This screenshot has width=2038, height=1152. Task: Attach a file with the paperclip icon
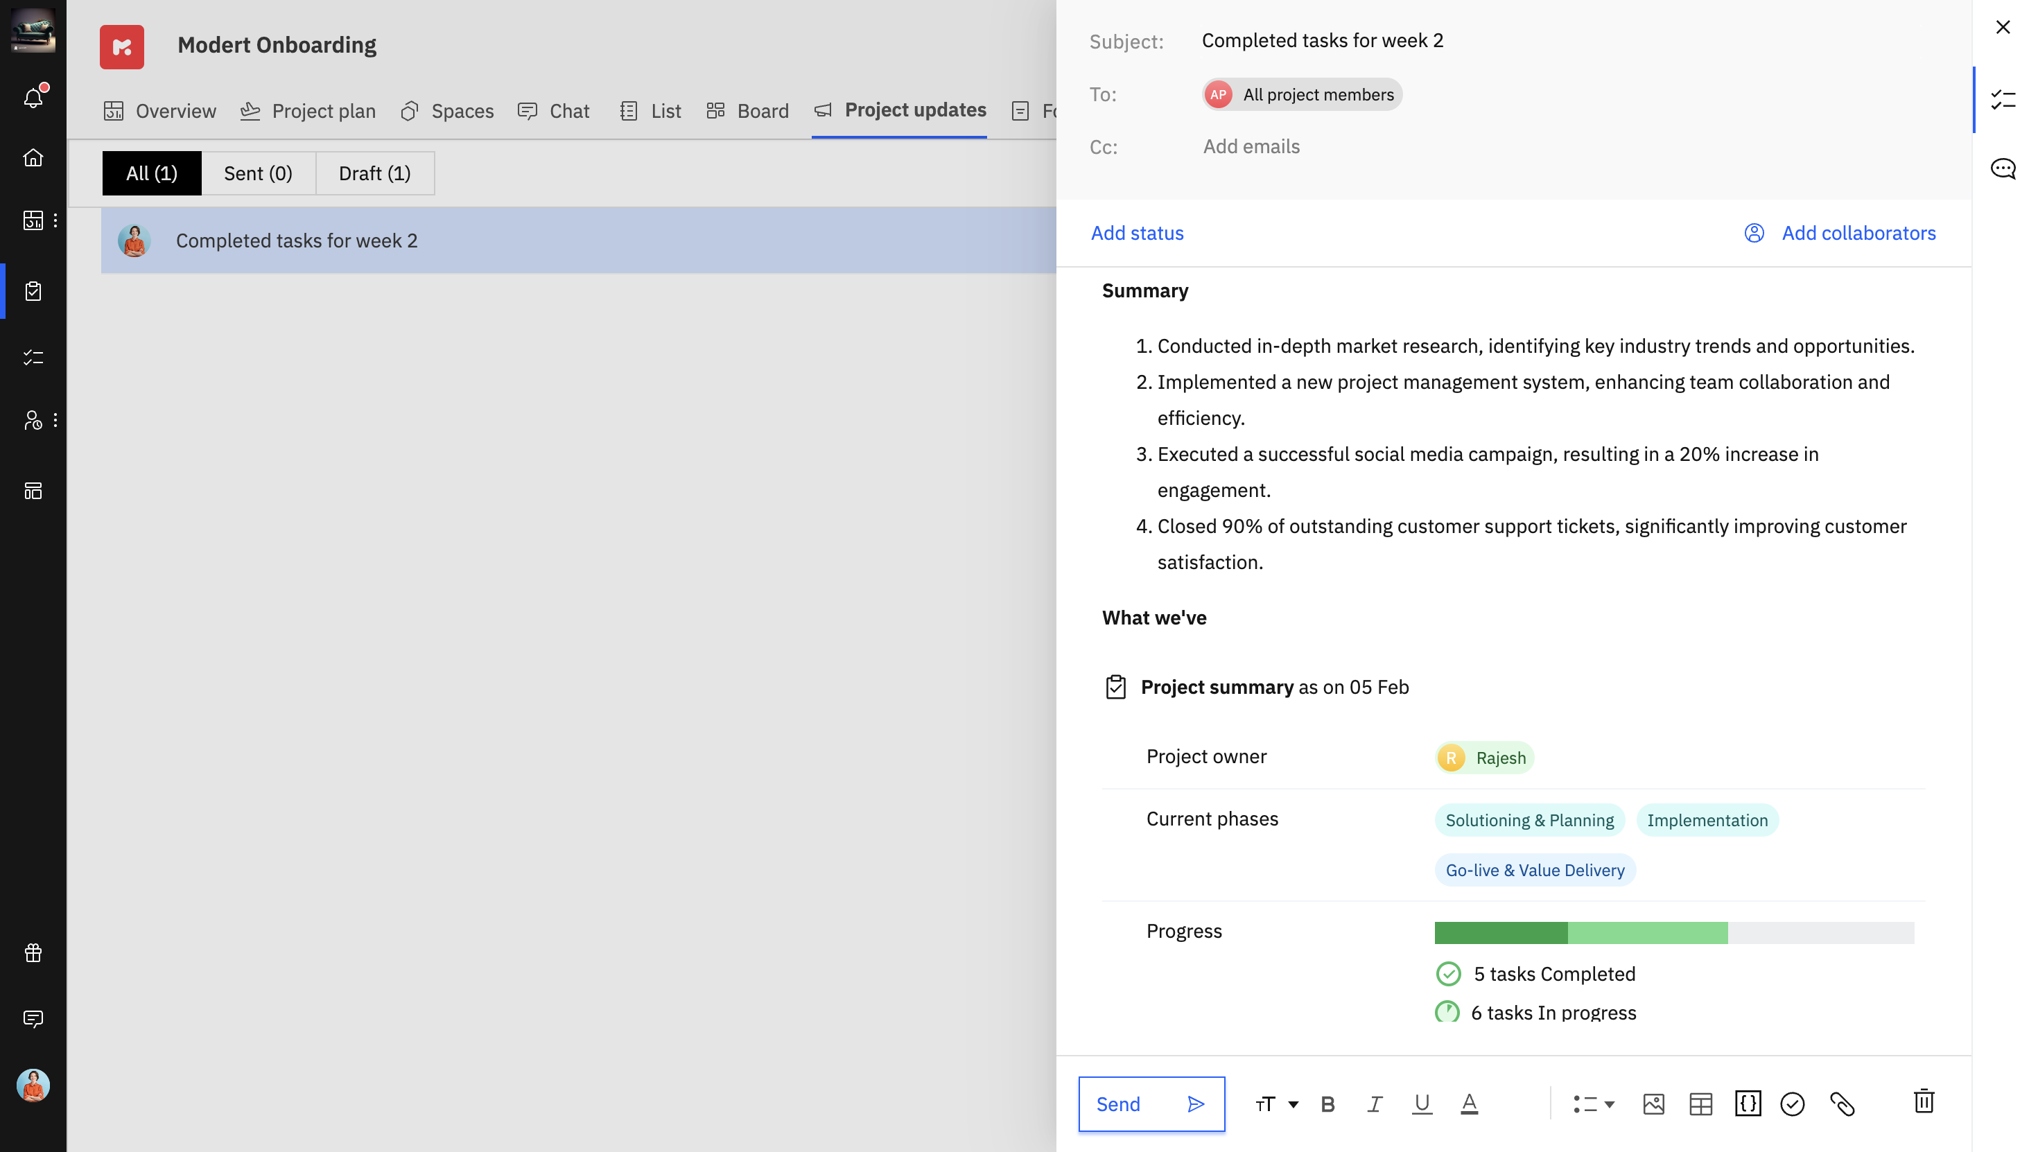tap(1842, 1103)
